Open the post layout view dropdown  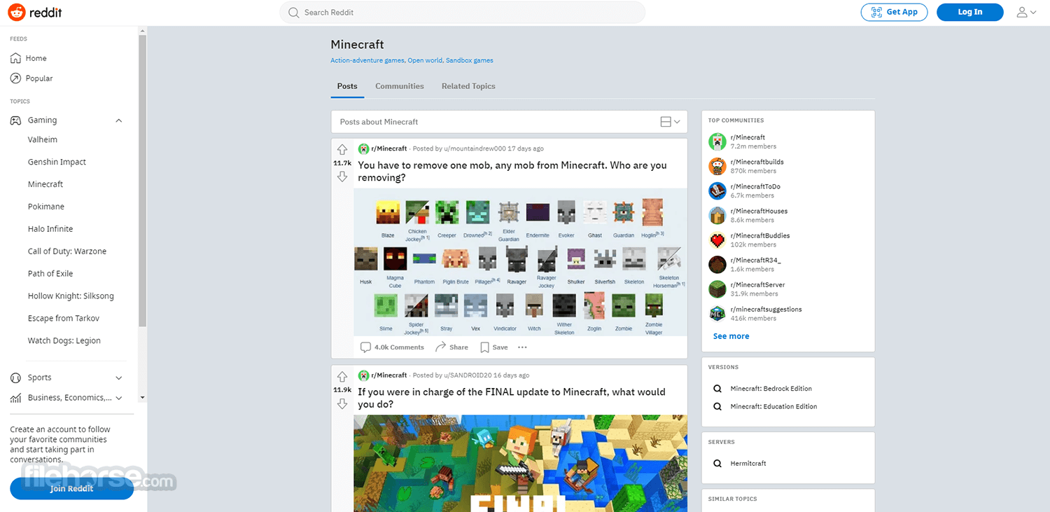click(670, 122)
